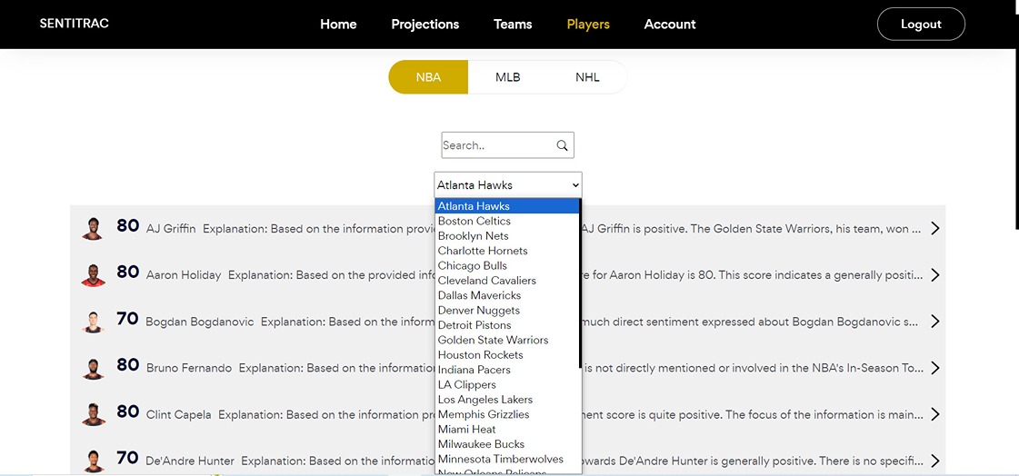Open the Account nav item
This screenshot has height=476, width=1019.
(x=670, y=24)
